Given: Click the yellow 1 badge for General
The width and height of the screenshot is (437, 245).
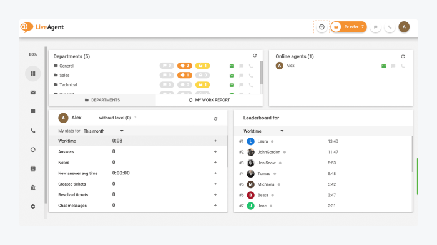Looking at the screenshot, I should click(x=203, y=66).
